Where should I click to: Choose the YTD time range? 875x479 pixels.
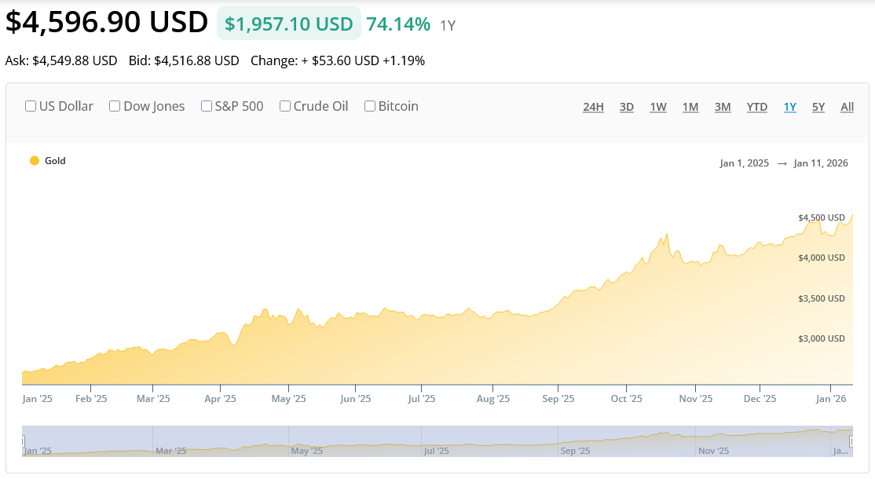coord(757,107)
